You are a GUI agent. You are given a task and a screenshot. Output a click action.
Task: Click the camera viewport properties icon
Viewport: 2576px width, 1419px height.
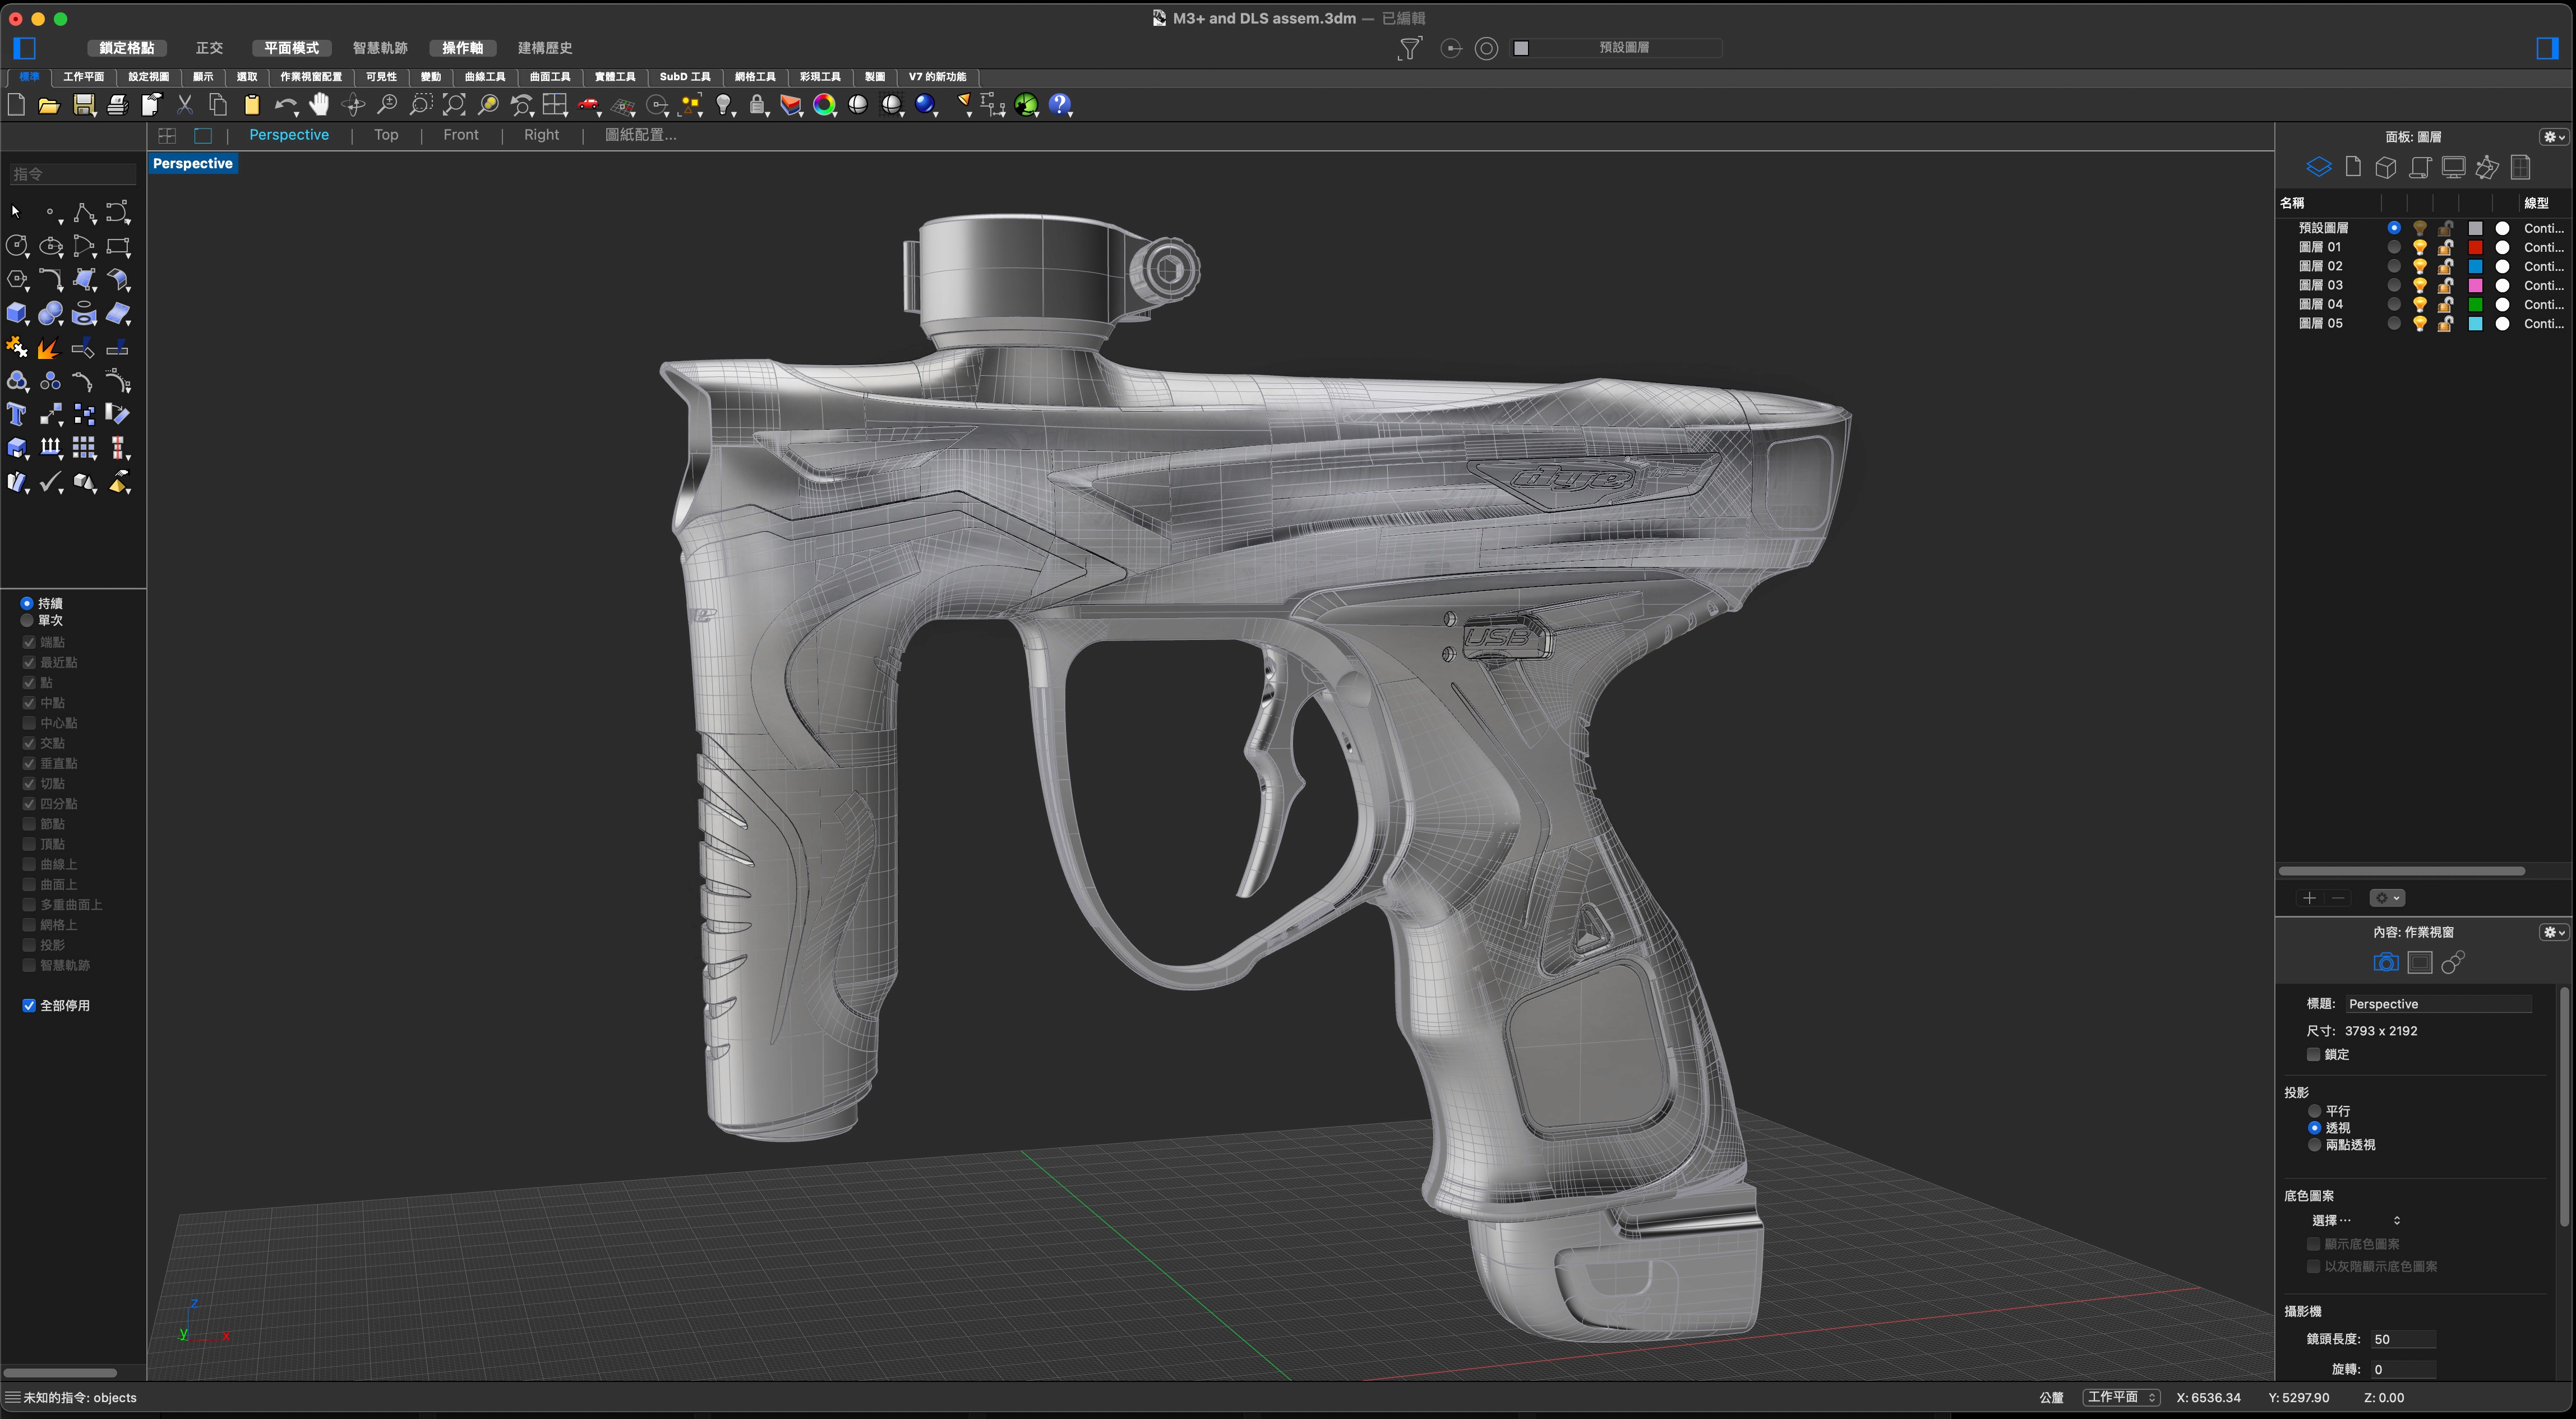(2386, 962)
